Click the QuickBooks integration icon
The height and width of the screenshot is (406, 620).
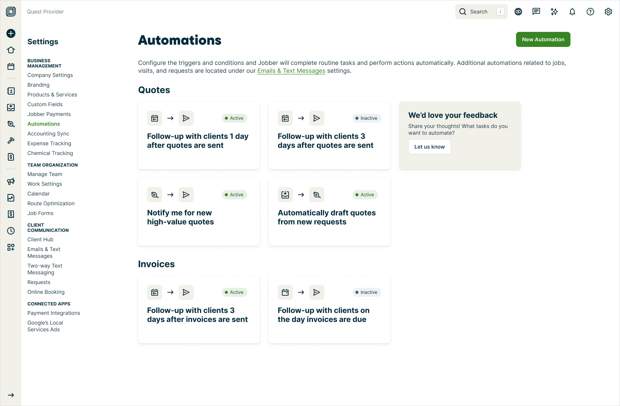click(x=518, y=12)
